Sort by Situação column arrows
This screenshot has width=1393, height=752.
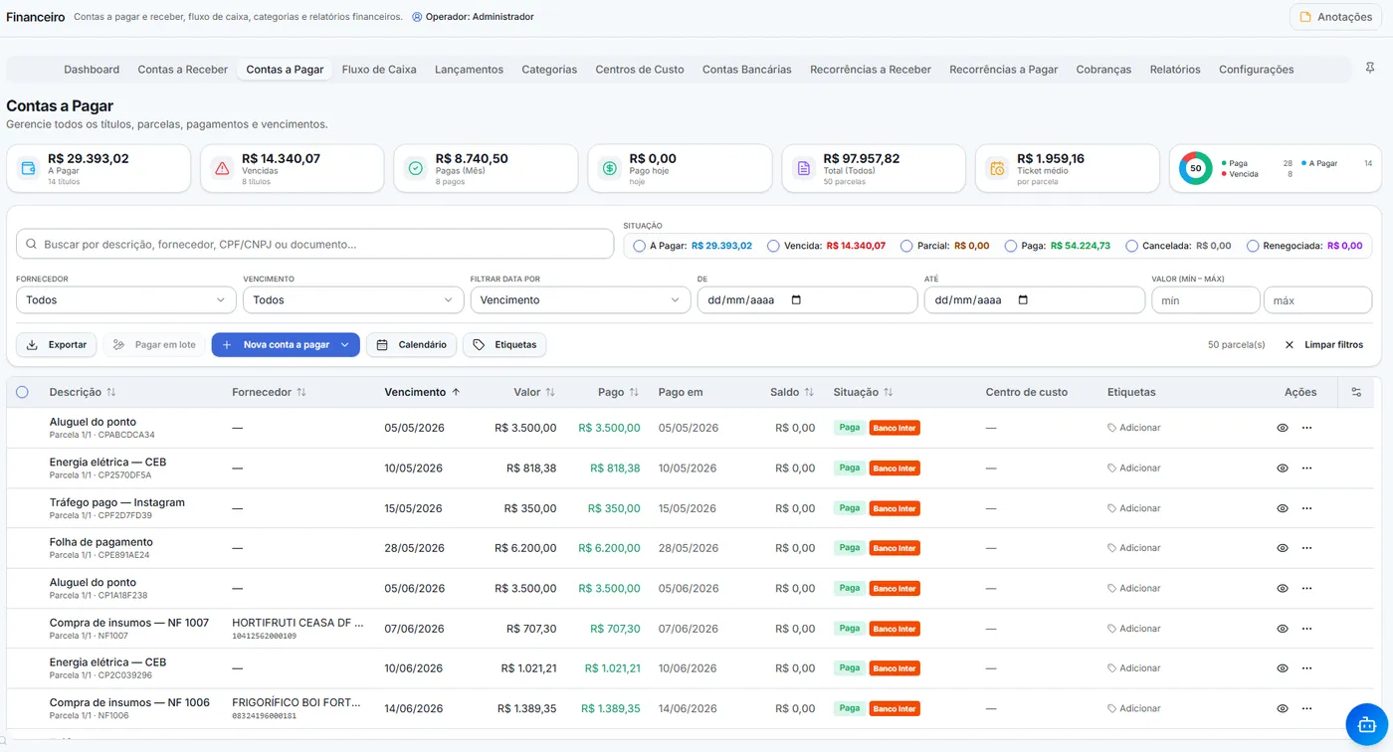point(889,392)
